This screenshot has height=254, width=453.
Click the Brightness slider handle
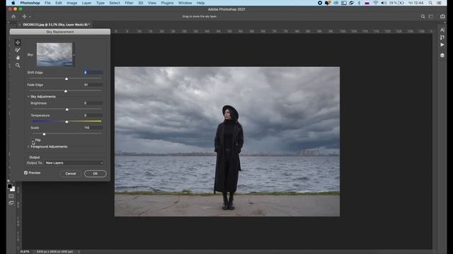pos(67,109)
